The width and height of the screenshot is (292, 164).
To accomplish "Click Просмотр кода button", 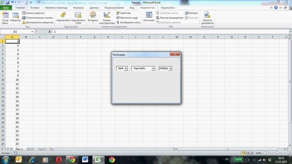I will [127, 18].
